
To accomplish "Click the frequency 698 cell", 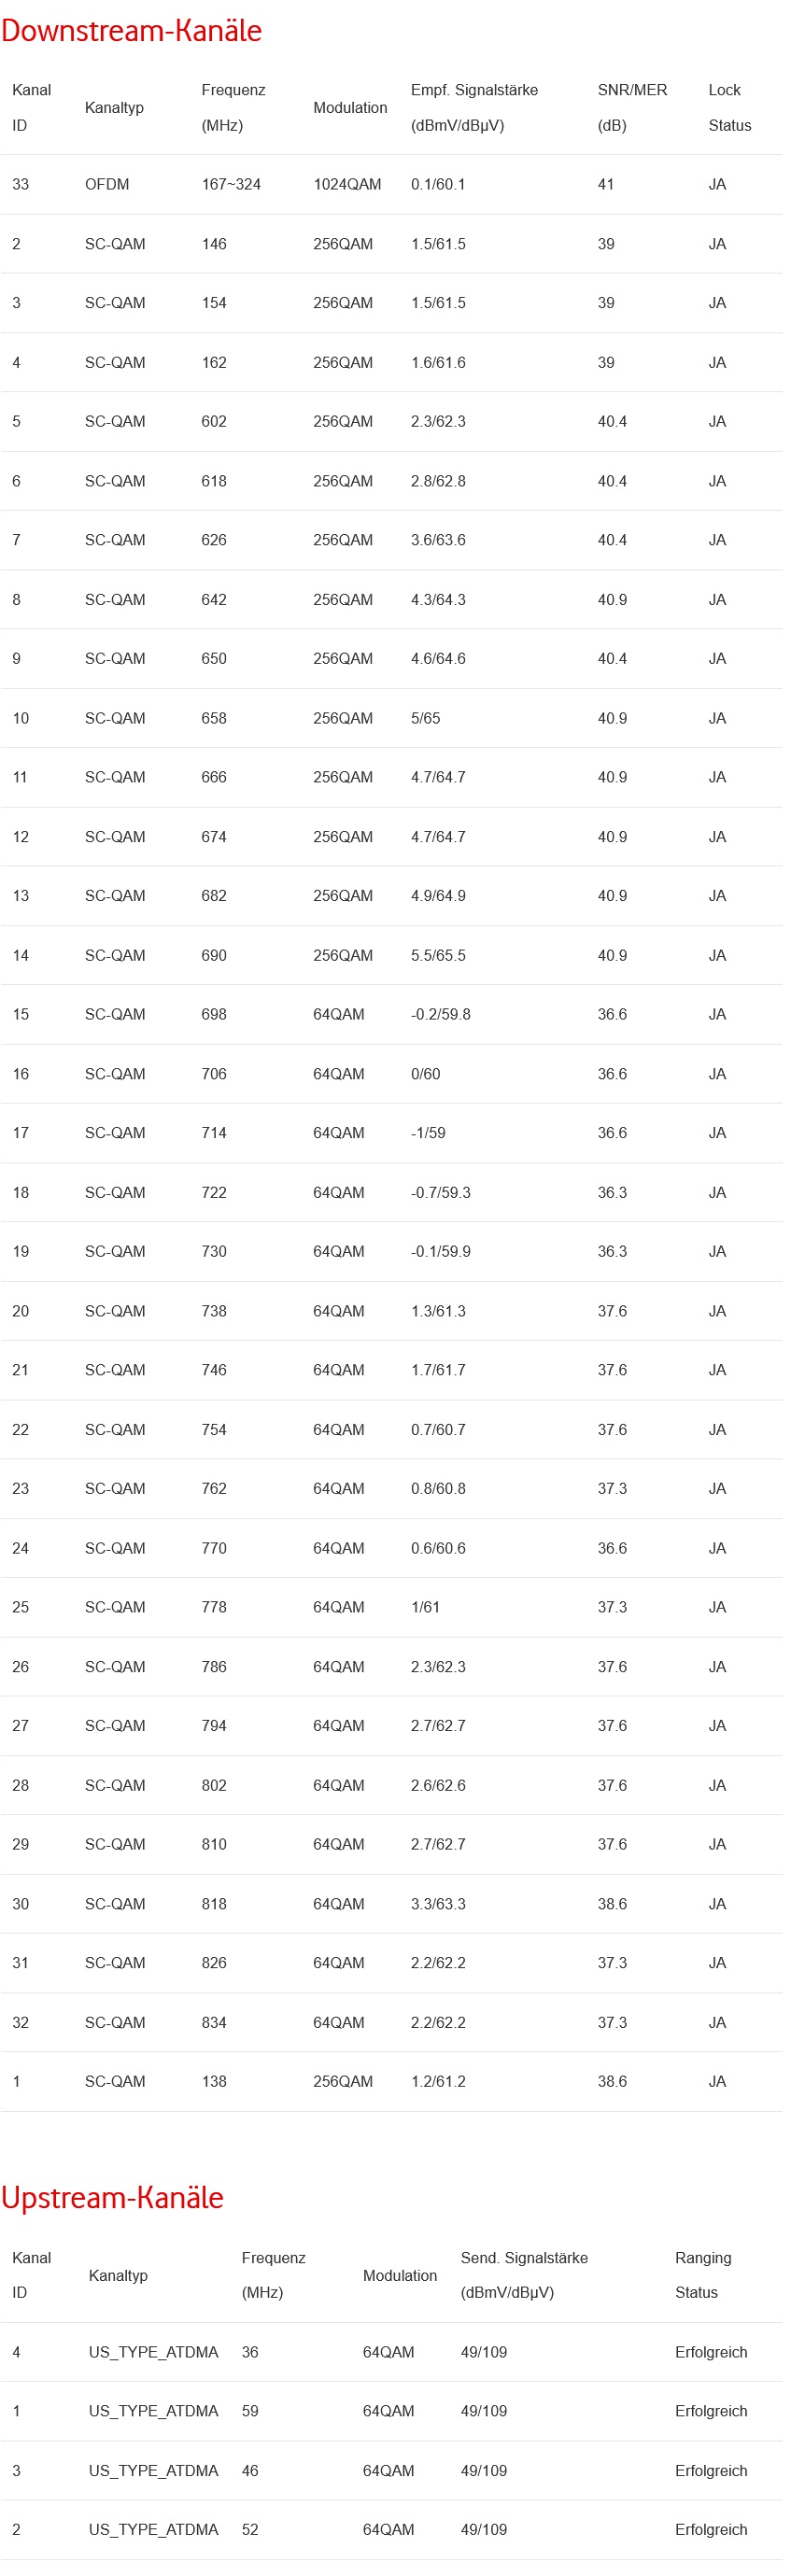I will point(214,1014).
